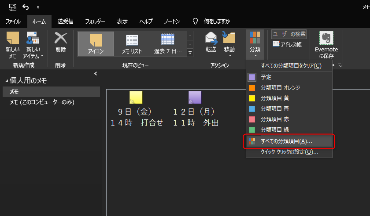Expand the Current View gallery more button
The image size is (370, 216).
coord(190,53)
